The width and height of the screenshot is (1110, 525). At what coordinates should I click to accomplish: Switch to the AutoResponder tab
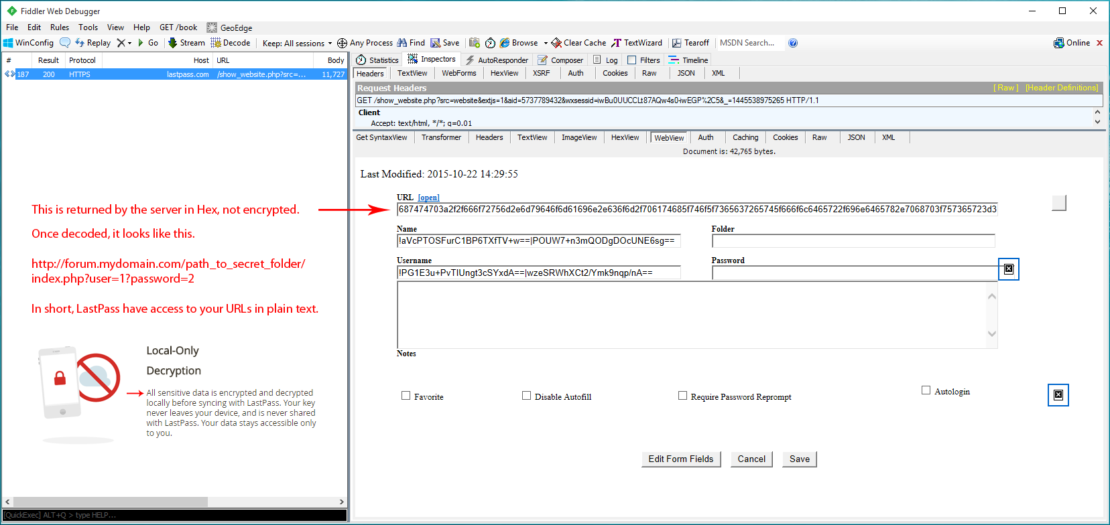(497, 60)
